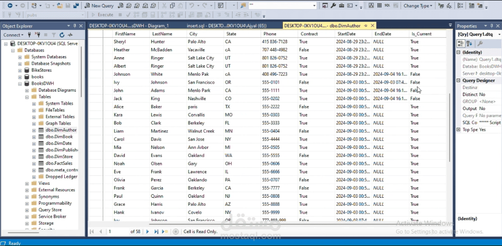This screenshot has height=246, width=502.
Task: Click the navigate Back arrow in toolbar
Action: tap(10, 6)
